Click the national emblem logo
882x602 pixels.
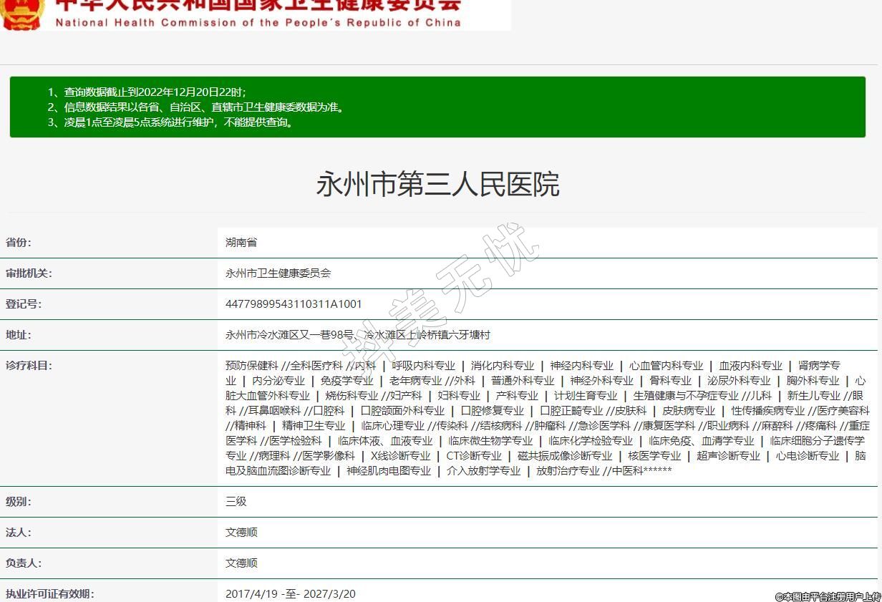click(x=21, y=13)
